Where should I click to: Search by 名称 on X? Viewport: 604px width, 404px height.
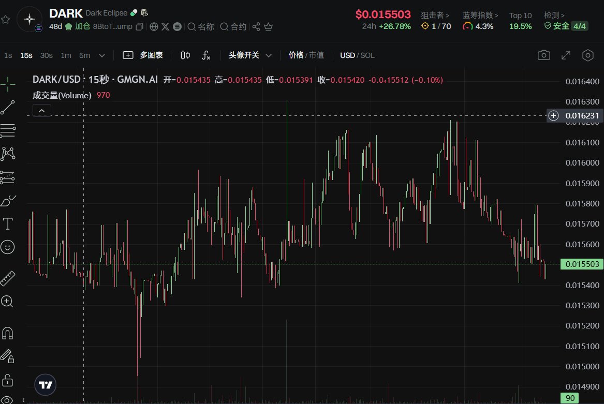click(200, 26)
